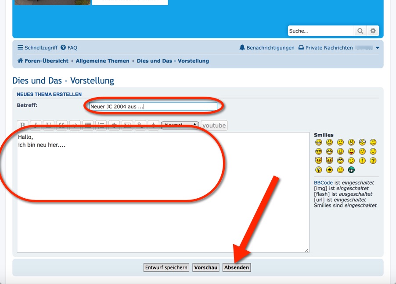Insert the green mr. green smiley
Image resolution: width=396 pixels, height=284 pixels.
coord(351,170)
